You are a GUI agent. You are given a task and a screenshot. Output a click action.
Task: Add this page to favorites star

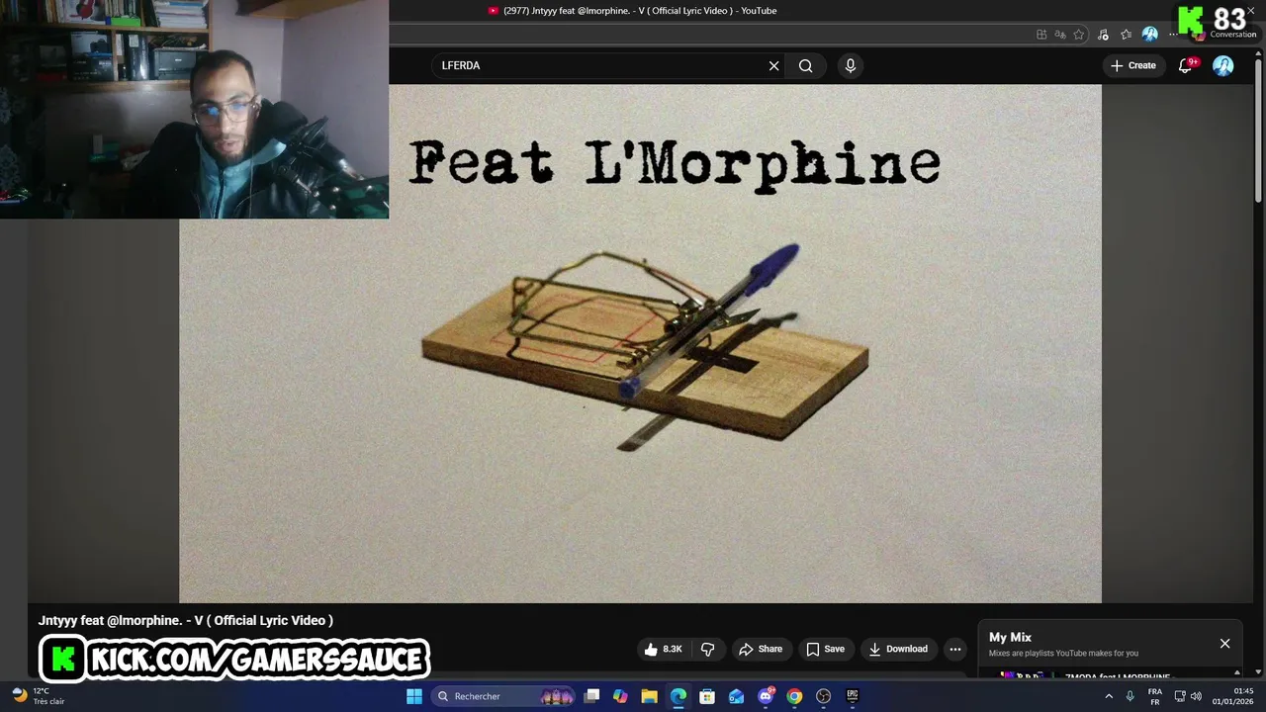1079,35
